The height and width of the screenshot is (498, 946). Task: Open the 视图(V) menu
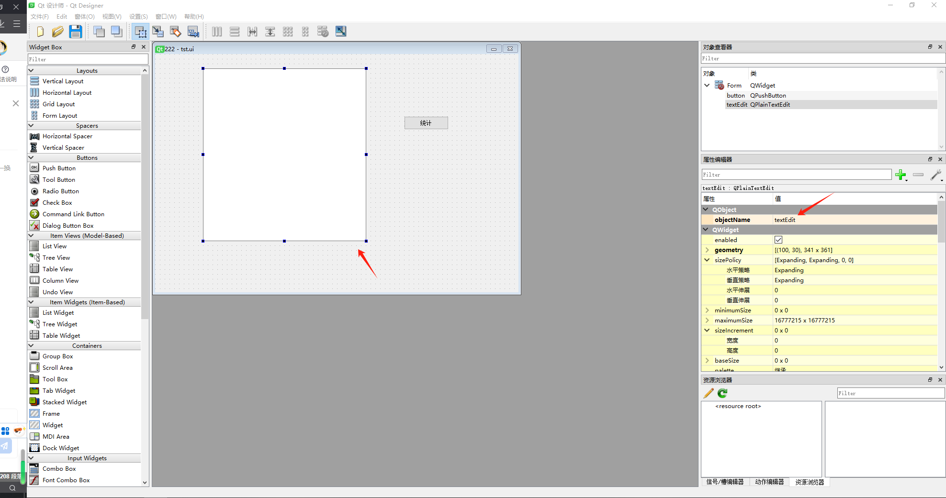point(112,16)
